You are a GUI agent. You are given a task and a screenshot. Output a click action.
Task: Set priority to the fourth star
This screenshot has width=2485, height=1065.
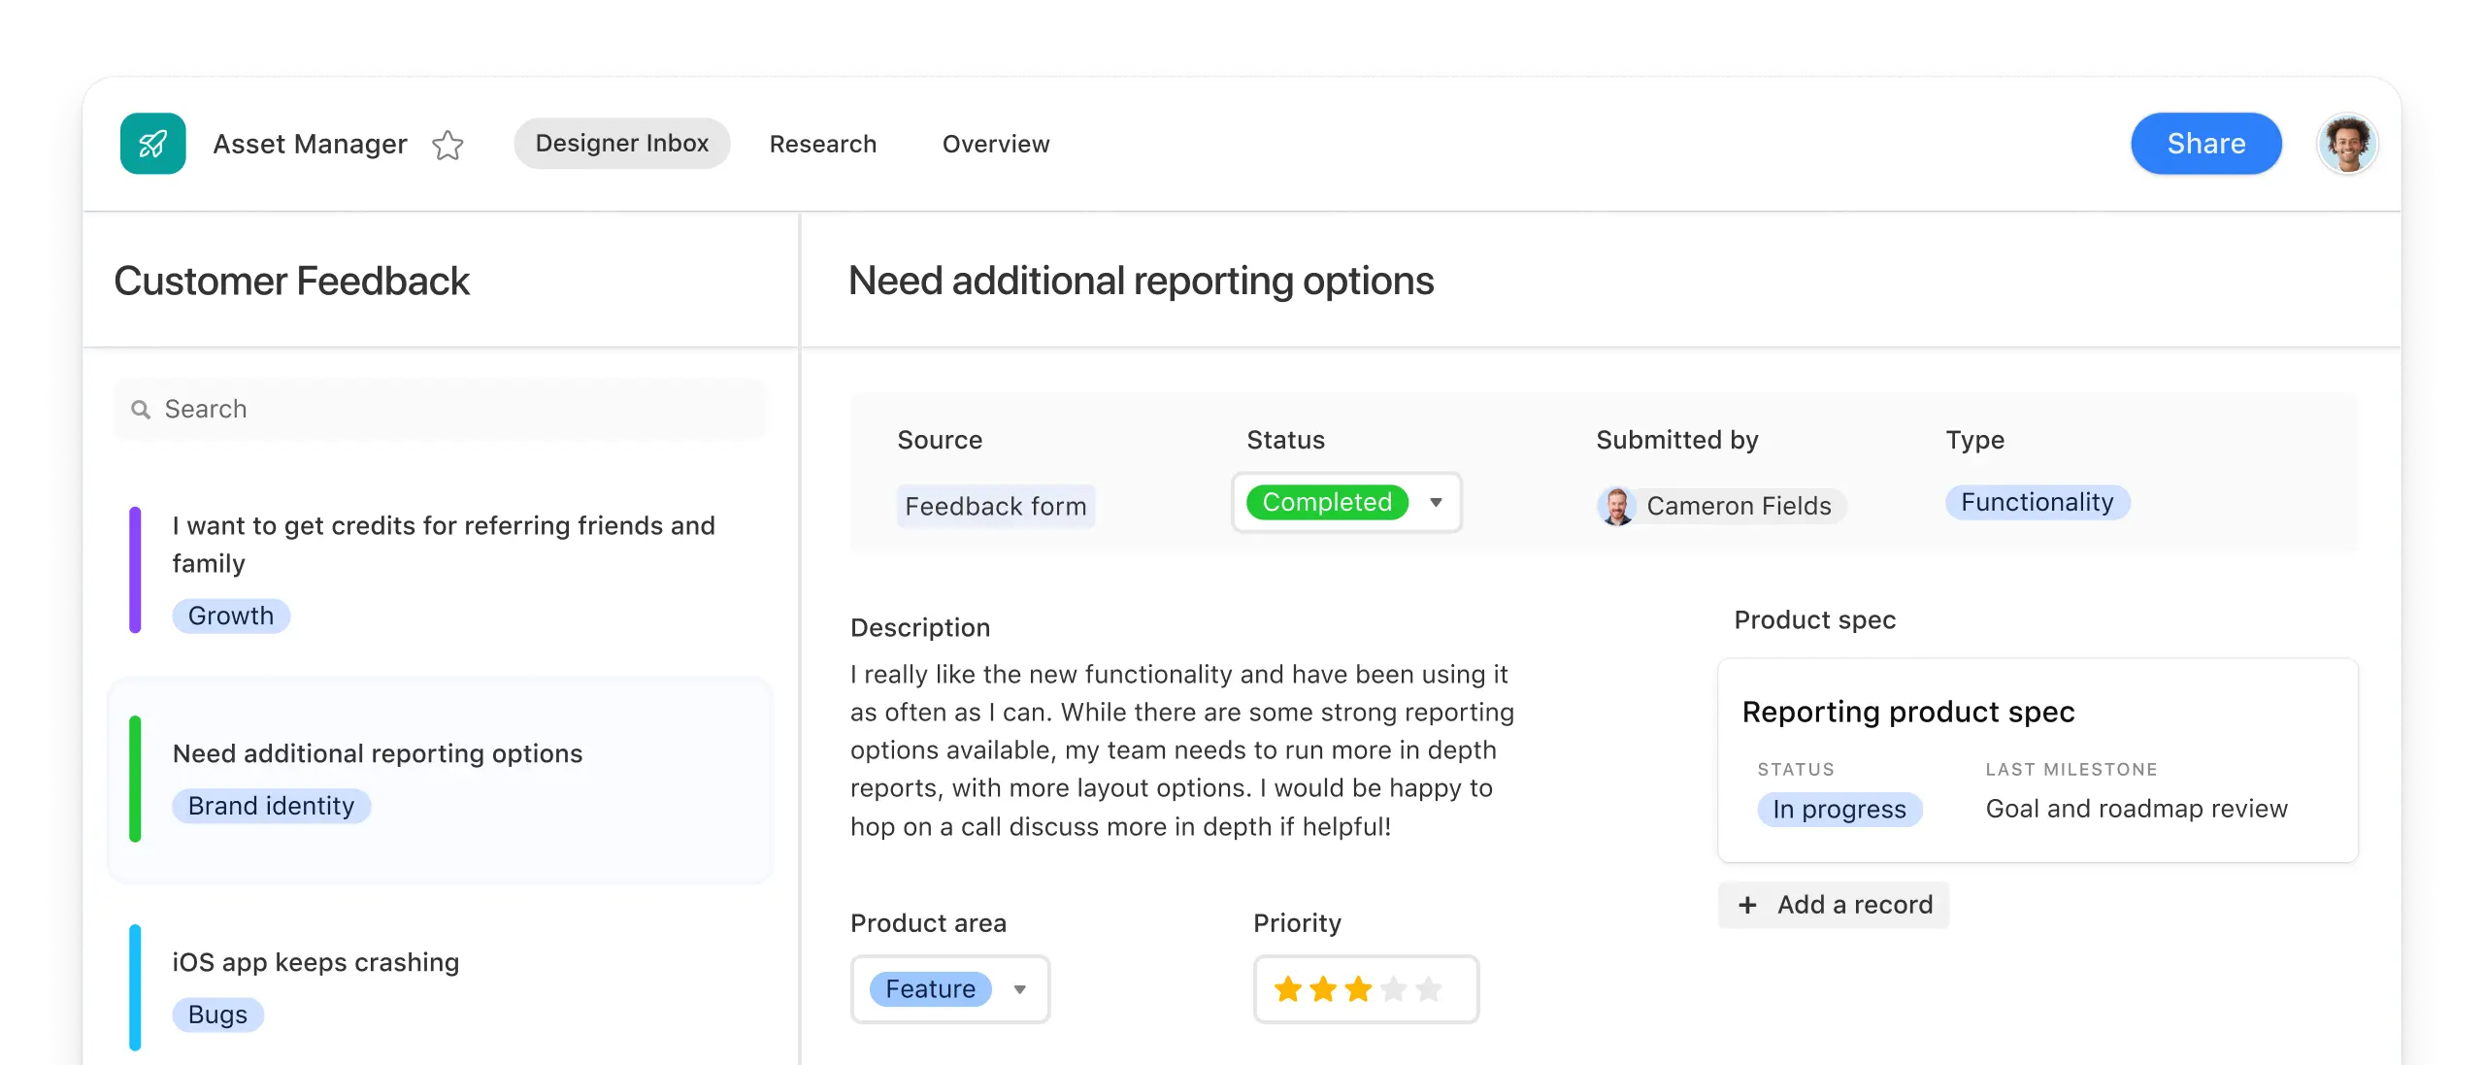(x=1393, y=989)
